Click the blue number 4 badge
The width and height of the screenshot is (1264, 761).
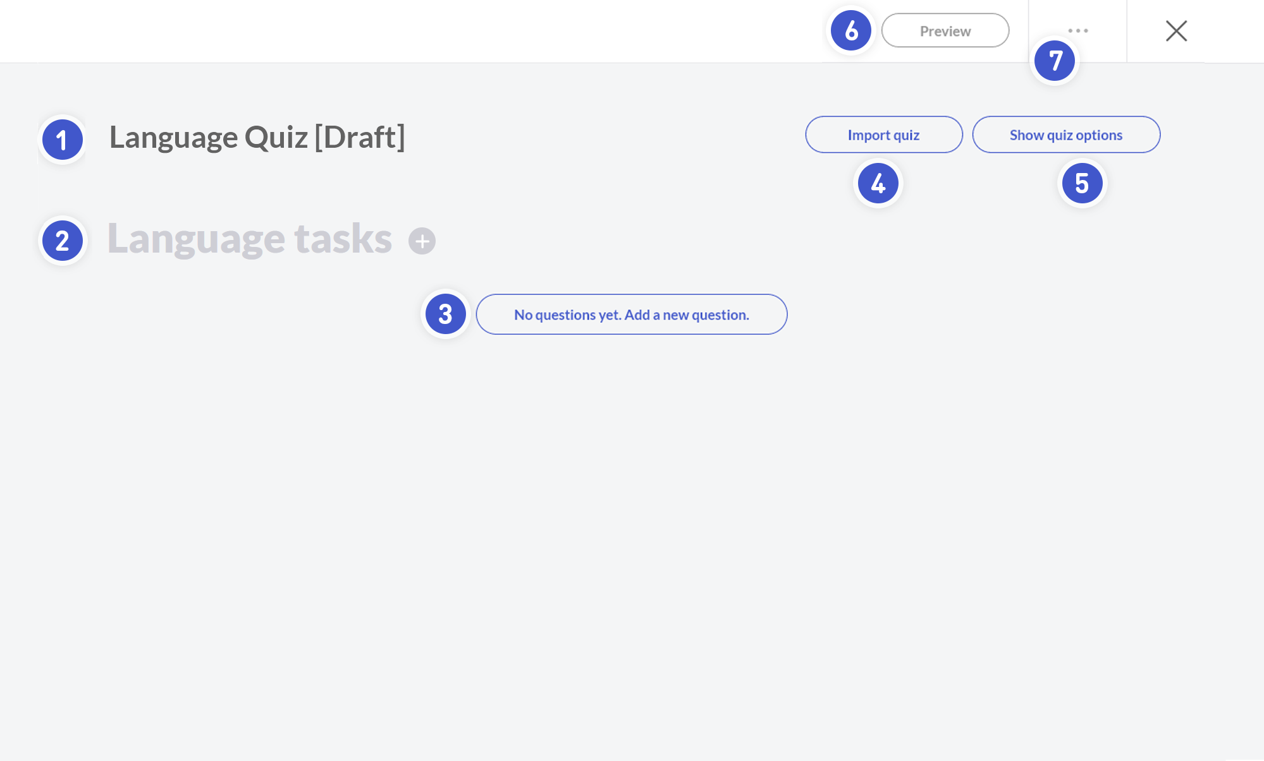878,183
